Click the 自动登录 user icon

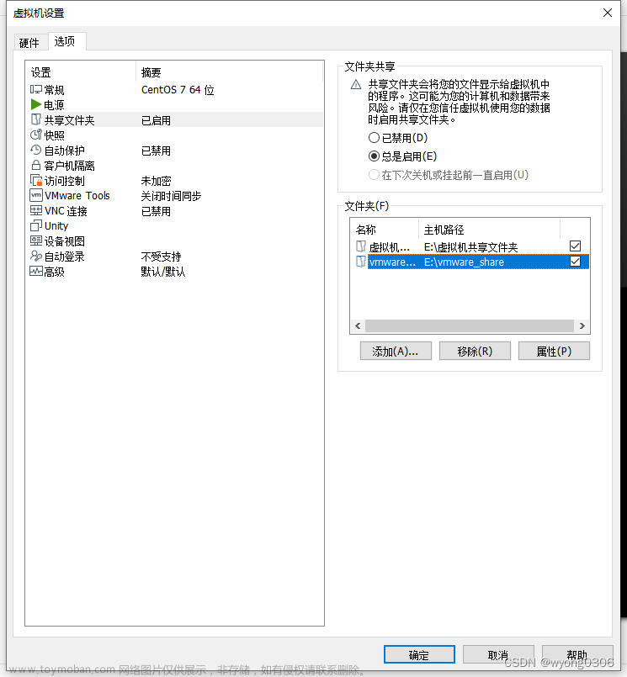coord(36,256)
